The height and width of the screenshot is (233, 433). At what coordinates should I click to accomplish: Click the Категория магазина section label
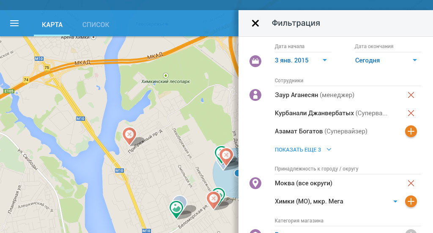[299, 221]
